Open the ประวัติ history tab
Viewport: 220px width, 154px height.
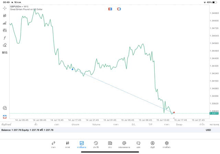[96, 144]
